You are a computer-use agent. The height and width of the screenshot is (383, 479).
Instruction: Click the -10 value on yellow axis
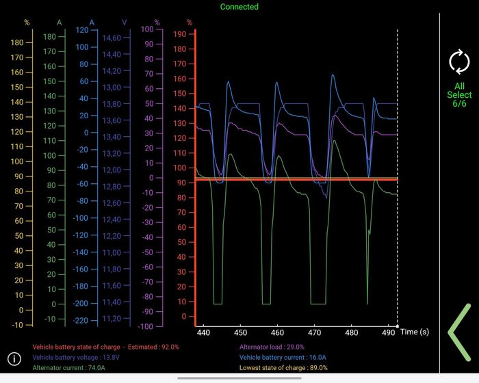[17, 325]
